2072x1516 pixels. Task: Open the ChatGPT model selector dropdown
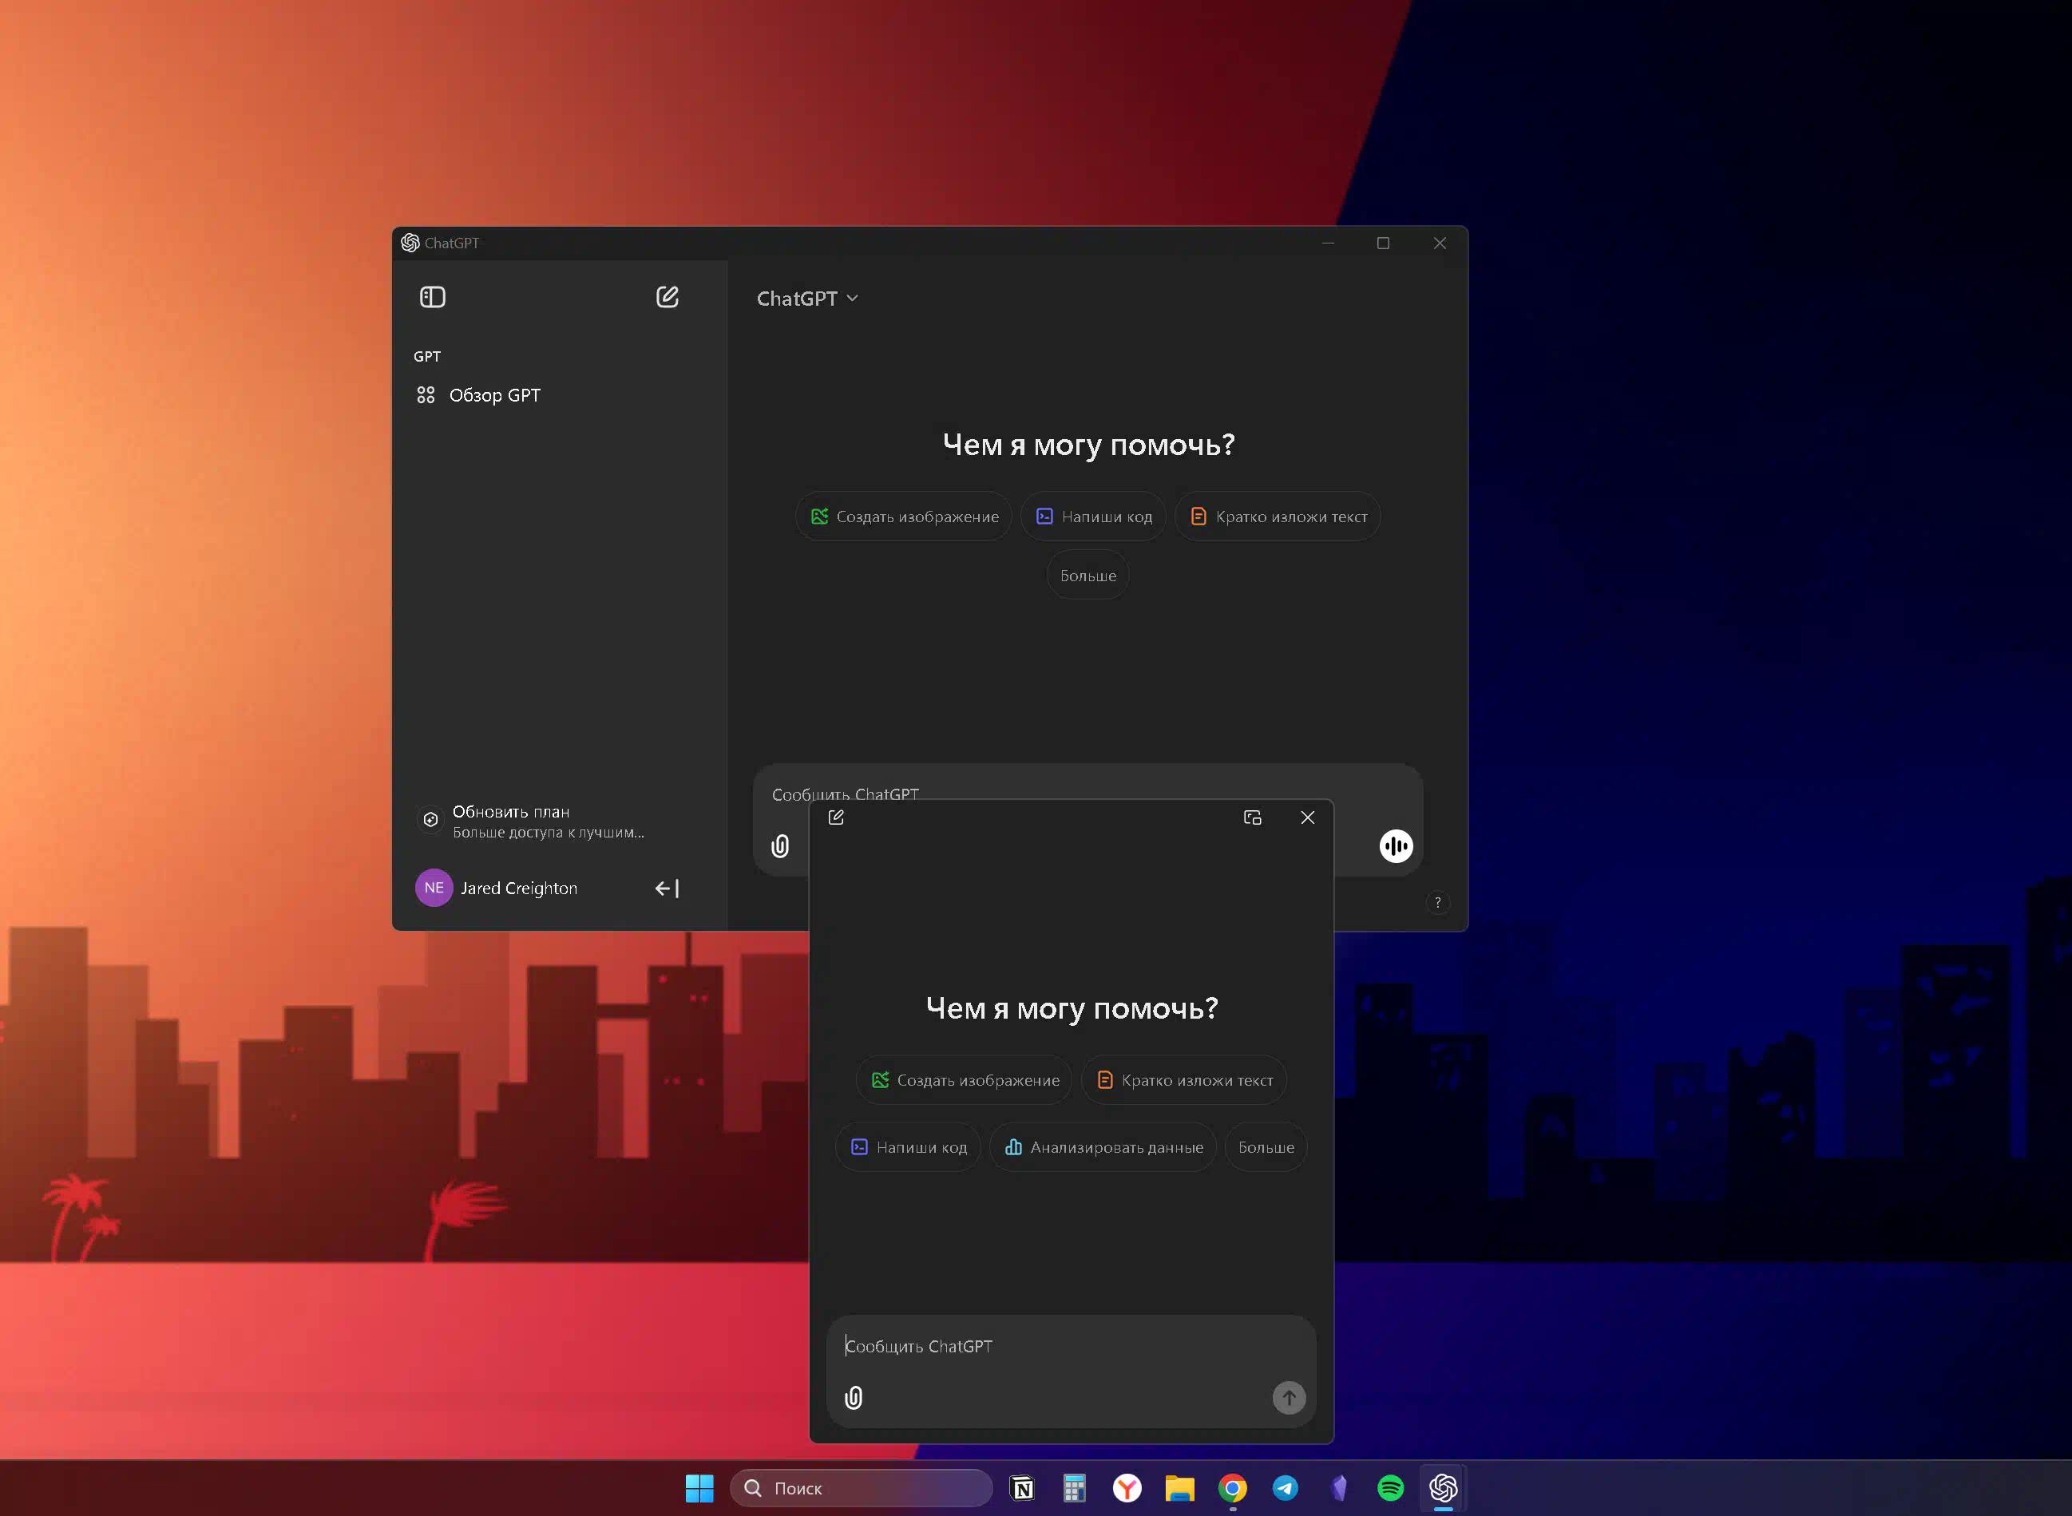click(x=807, y=299)
